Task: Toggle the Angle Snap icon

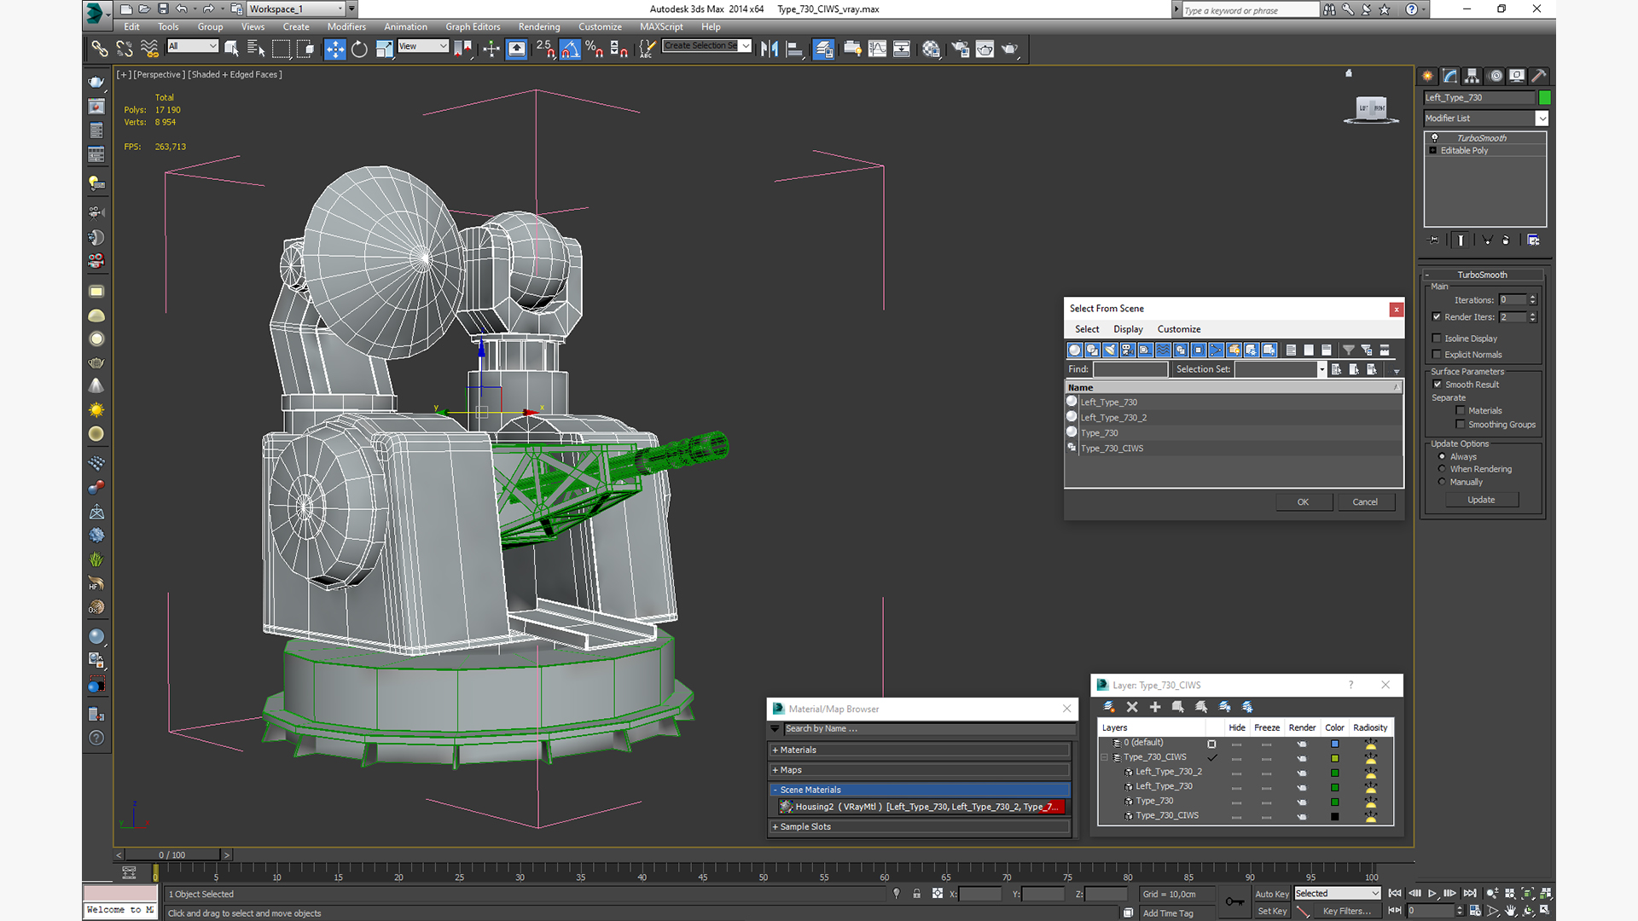Action: [570, 49]
